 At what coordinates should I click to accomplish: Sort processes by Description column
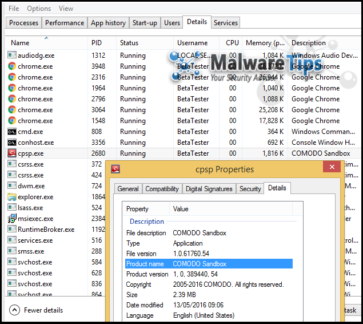point(325,42)
